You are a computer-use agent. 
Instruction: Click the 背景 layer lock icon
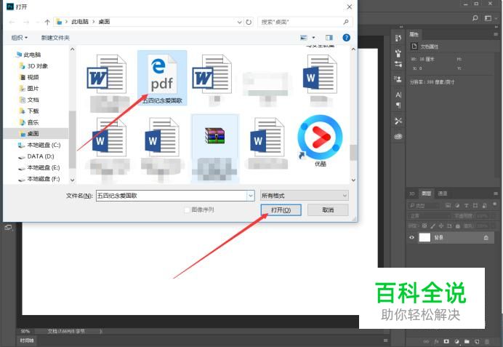click(486, 238)
